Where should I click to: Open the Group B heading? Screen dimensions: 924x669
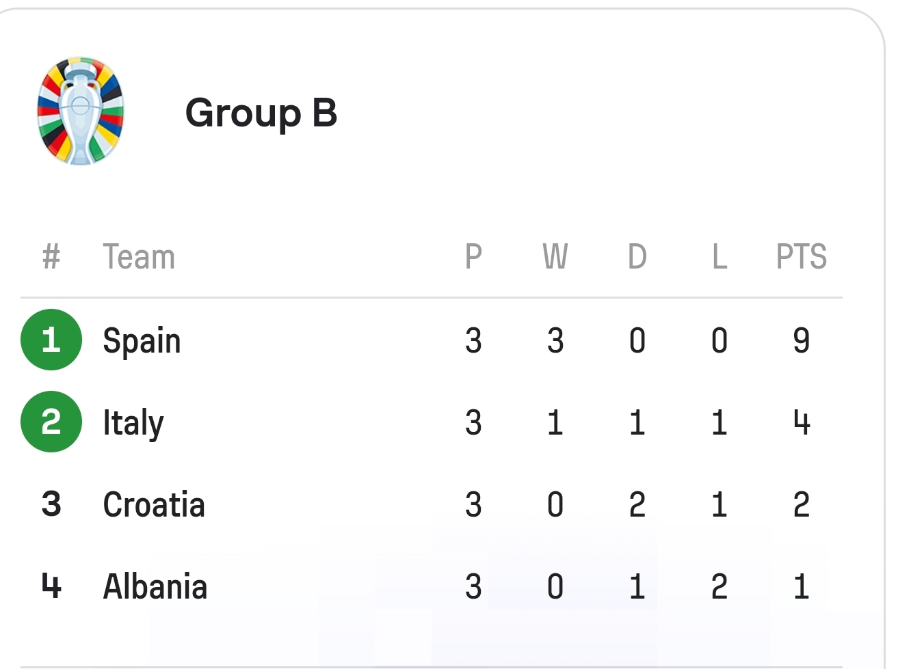point(261,113)
